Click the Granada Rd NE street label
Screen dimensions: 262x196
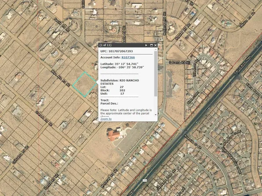[x=44, y=118]
